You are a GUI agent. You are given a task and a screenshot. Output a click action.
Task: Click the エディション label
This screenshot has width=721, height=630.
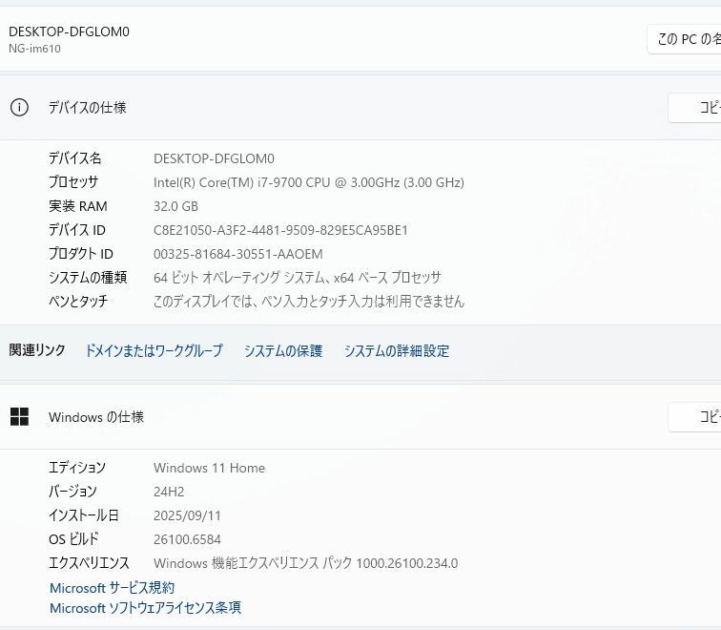tap(77, 468)
